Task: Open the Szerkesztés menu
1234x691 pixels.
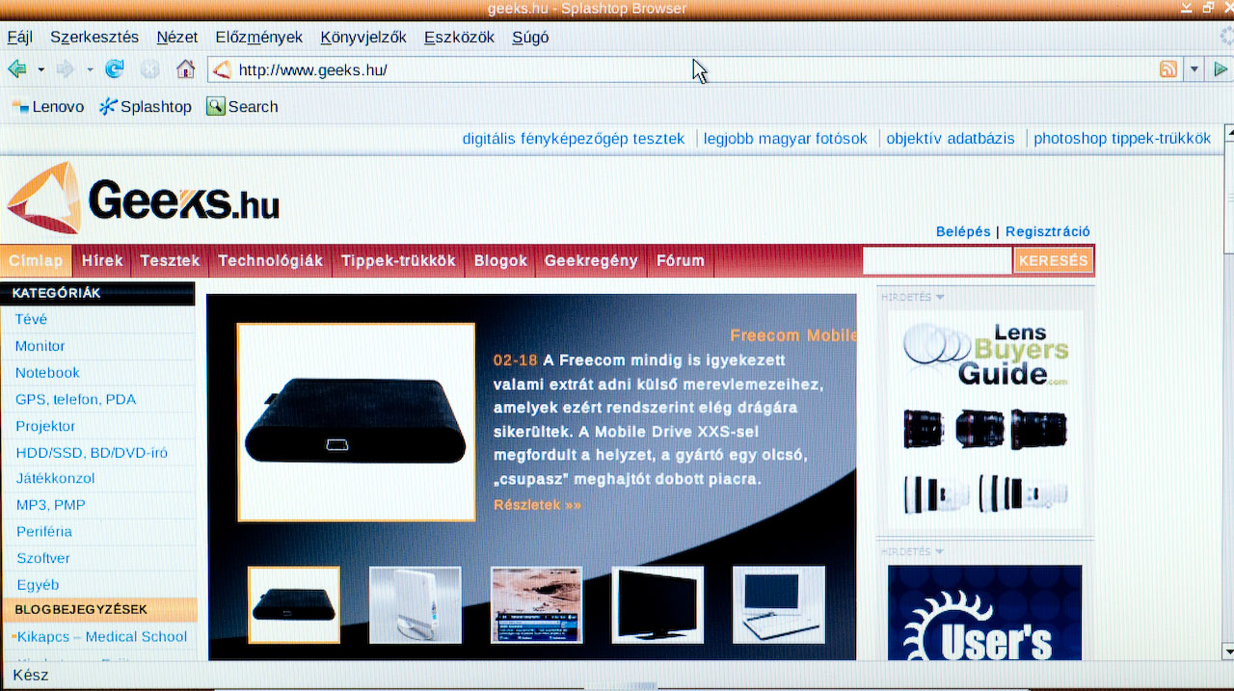Action: pos(94,38)
